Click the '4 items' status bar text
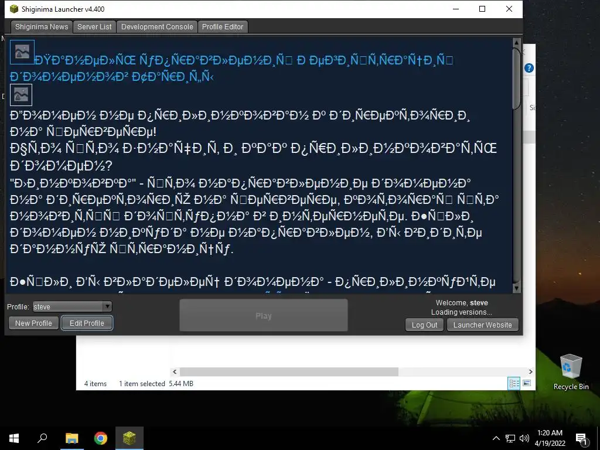 [96, 383]
